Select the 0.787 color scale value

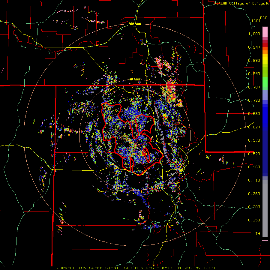(x=254, y=87)
